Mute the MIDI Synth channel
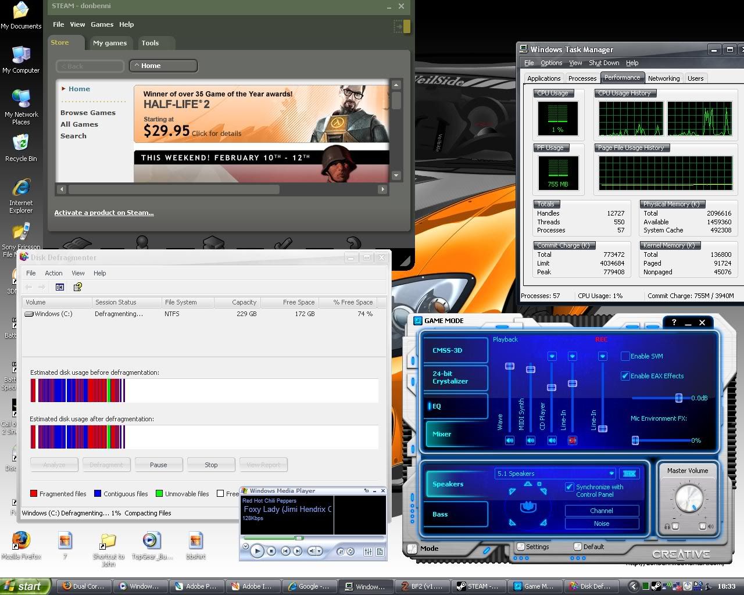This screenshot has width=744, height=595. 531,440
